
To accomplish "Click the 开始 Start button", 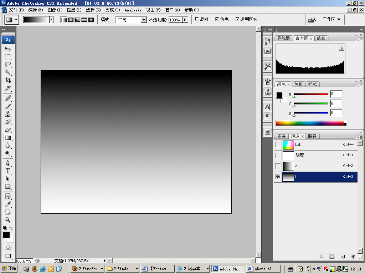I will pyautogui.click(x=9, y=269).
